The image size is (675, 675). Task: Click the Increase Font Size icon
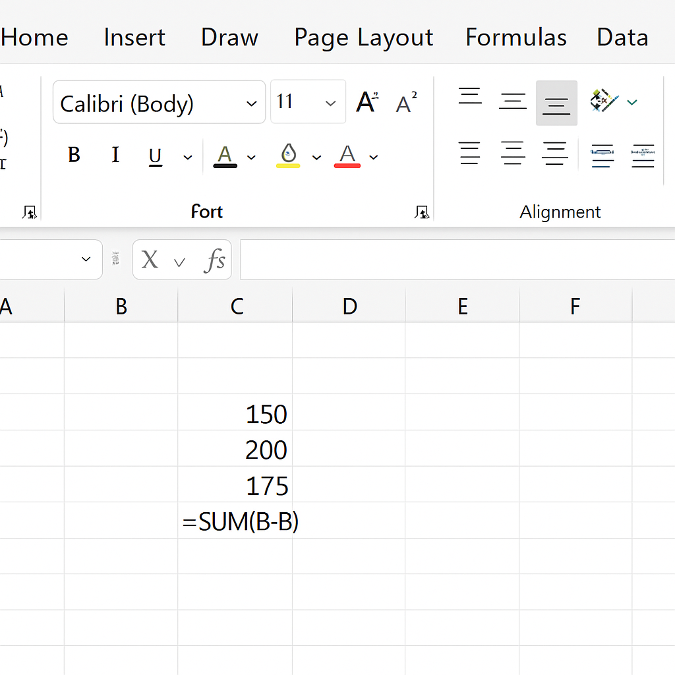368,103
